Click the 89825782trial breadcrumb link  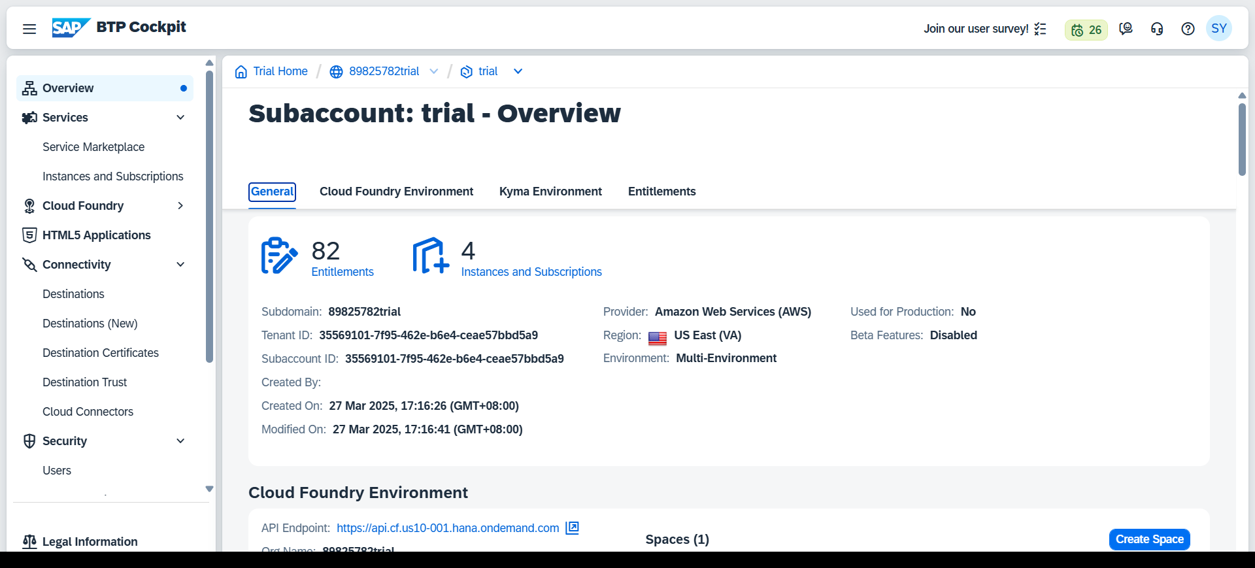[384, 71]
